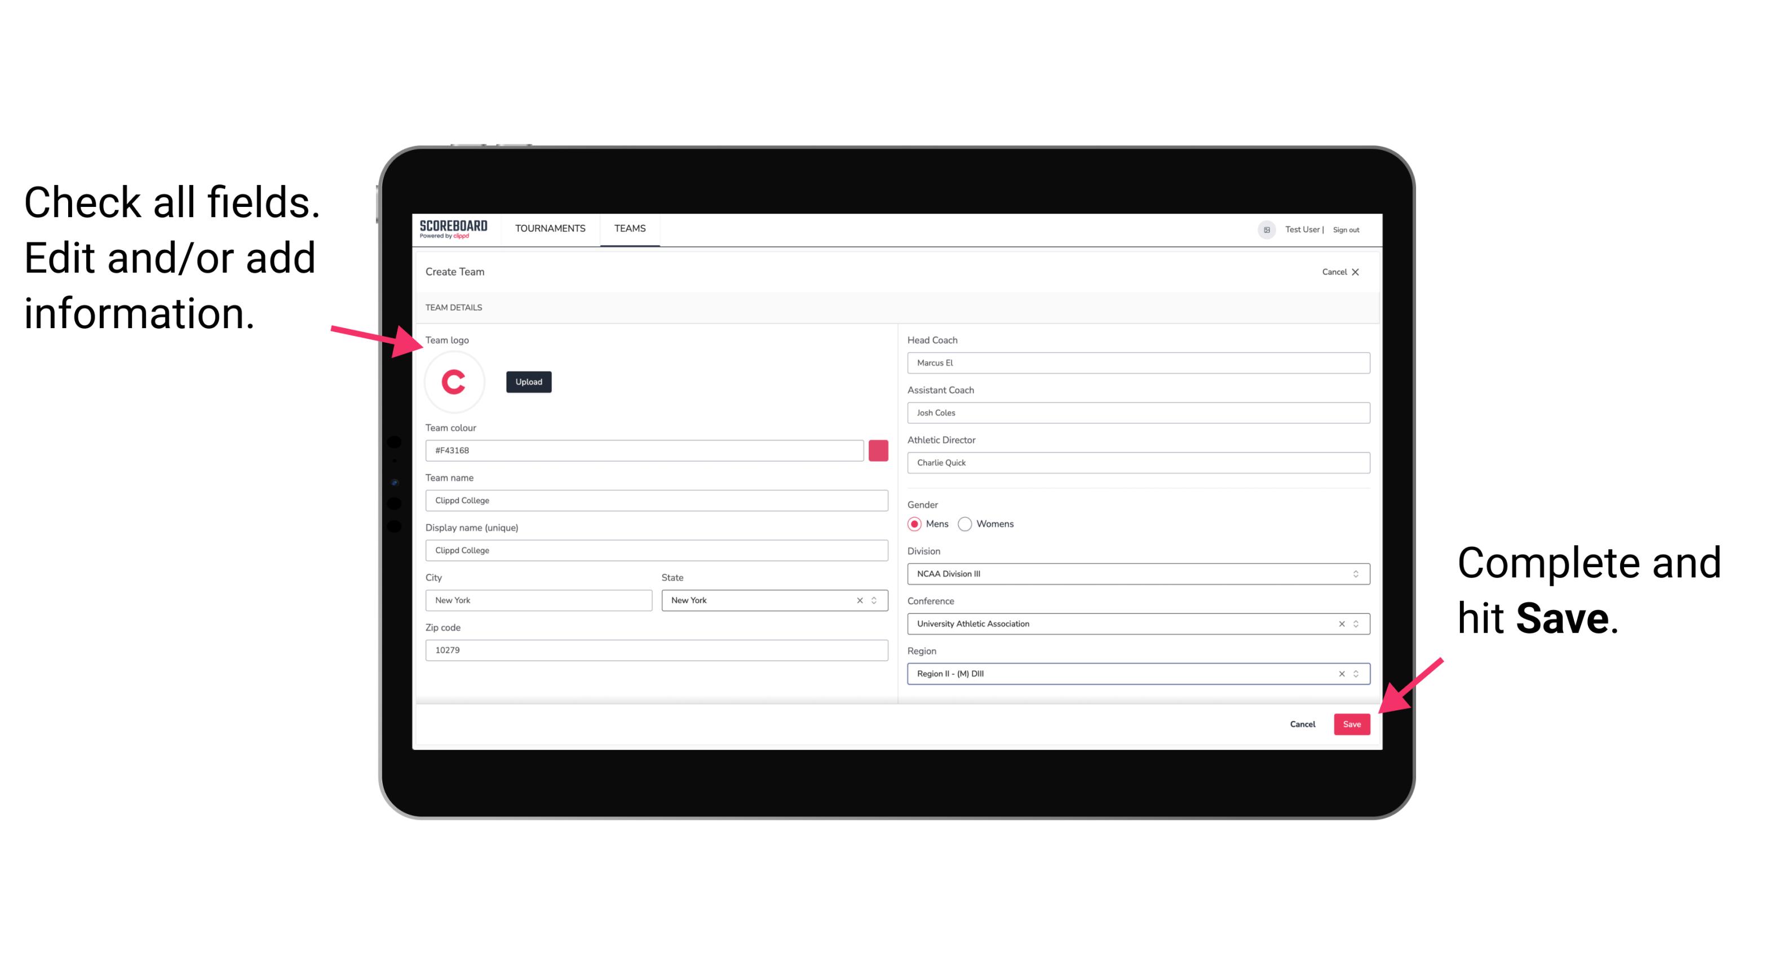
Task: Click the red color swatch next to hex code
Action: coord(878,450)
